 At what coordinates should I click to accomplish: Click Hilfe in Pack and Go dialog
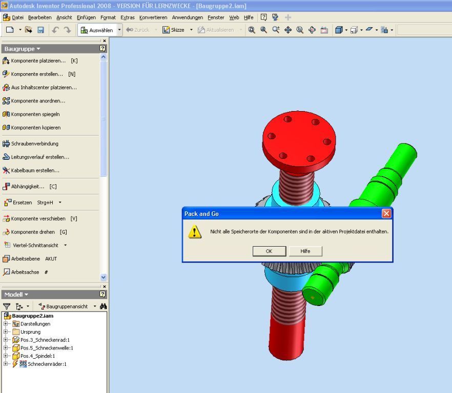coord(305,251)
